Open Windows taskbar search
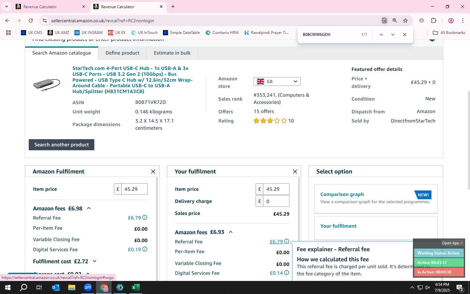The image size is (470, 294). pyautogui.click(x=23, y=287)
